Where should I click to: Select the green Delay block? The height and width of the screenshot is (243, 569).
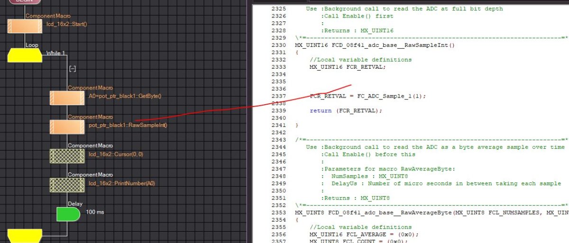point(68,214)
